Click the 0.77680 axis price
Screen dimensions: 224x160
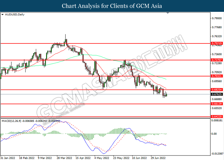pos(217,27)
